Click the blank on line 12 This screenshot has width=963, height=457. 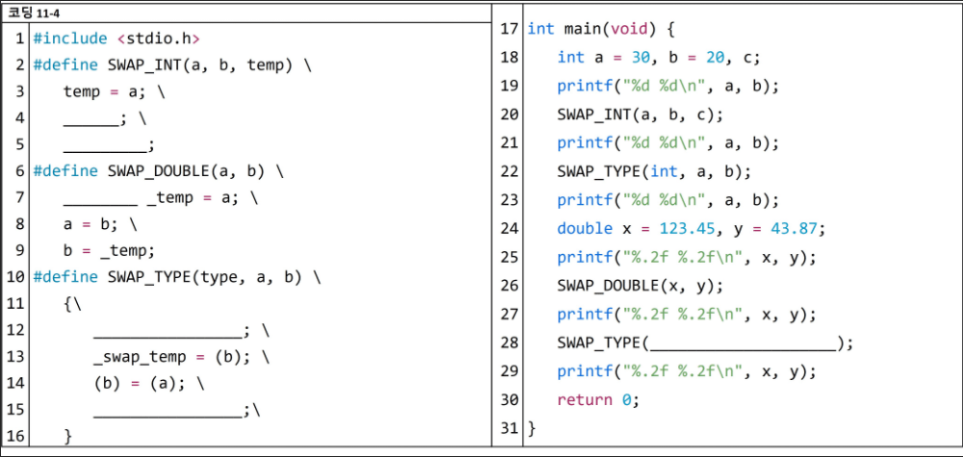tap(168, 331)
